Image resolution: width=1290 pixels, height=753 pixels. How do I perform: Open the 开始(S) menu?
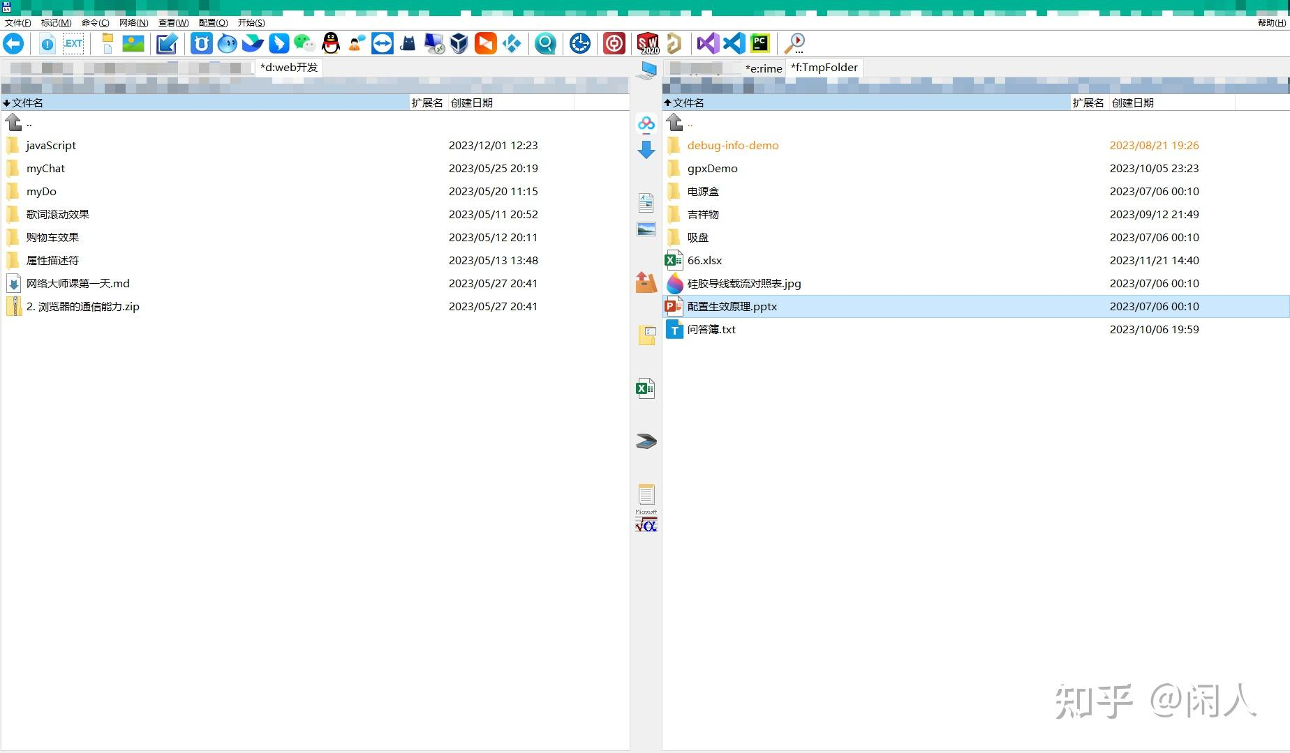pos(251,23)
